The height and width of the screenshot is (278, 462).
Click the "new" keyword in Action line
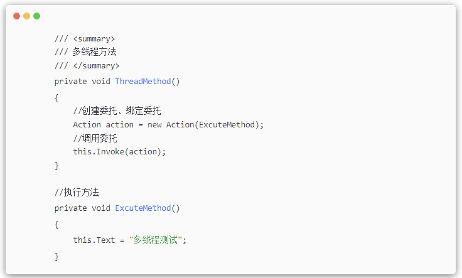pos(154,125)
